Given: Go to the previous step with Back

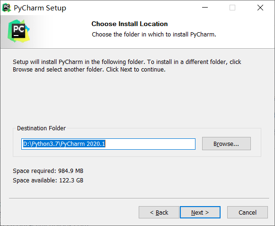Looking at the screenshot, I should 159,212.
